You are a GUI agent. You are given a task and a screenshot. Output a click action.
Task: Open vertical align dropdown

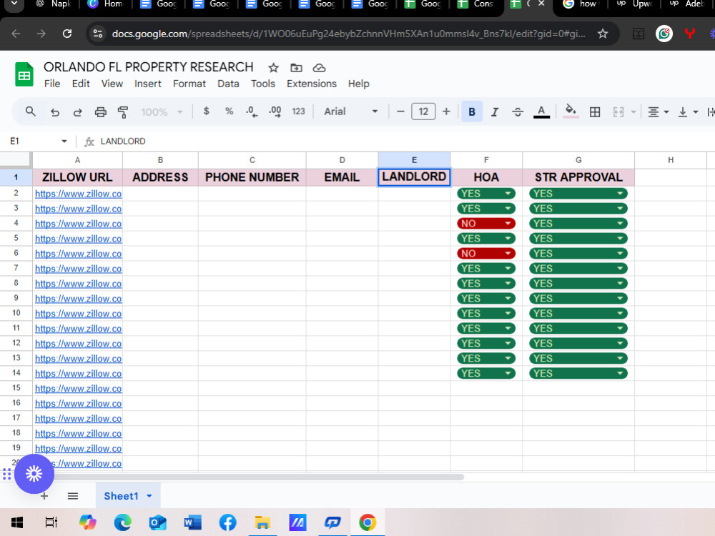(x=688, y=111)
